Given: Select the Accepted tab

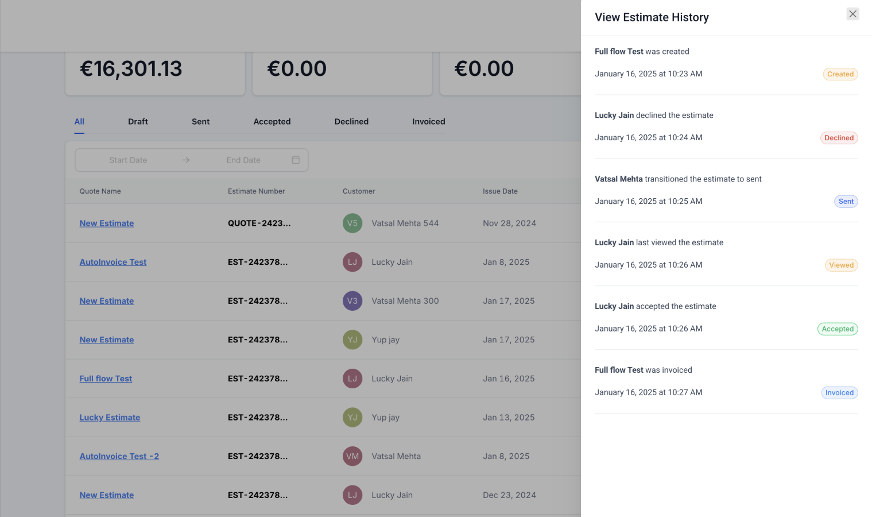Looking at the screenshot, I should coord(272,122).
